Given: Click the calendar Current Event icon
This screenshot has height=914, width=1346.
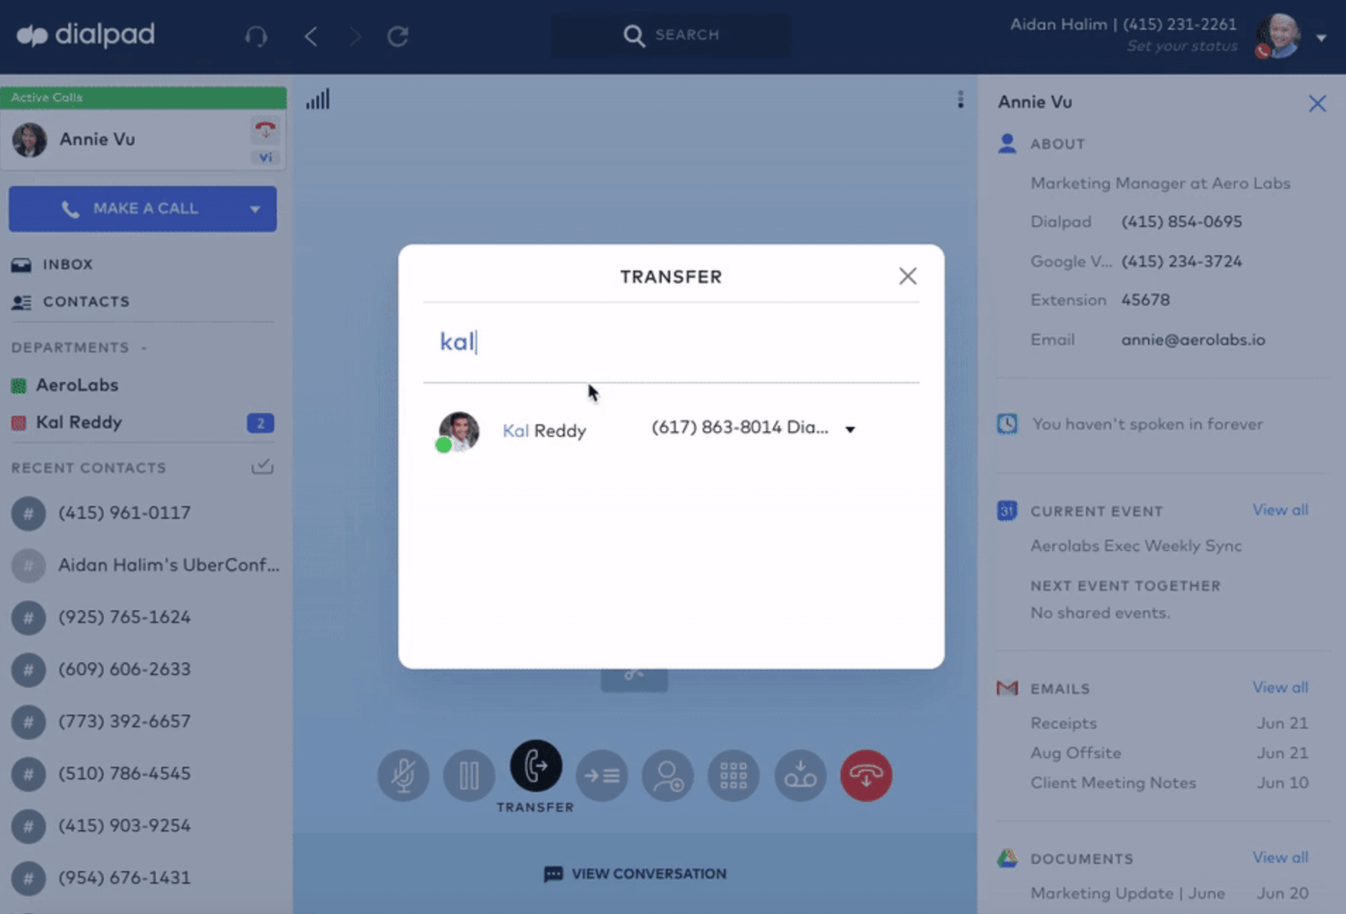Looking at the screenshot, I should point(1007,510).
